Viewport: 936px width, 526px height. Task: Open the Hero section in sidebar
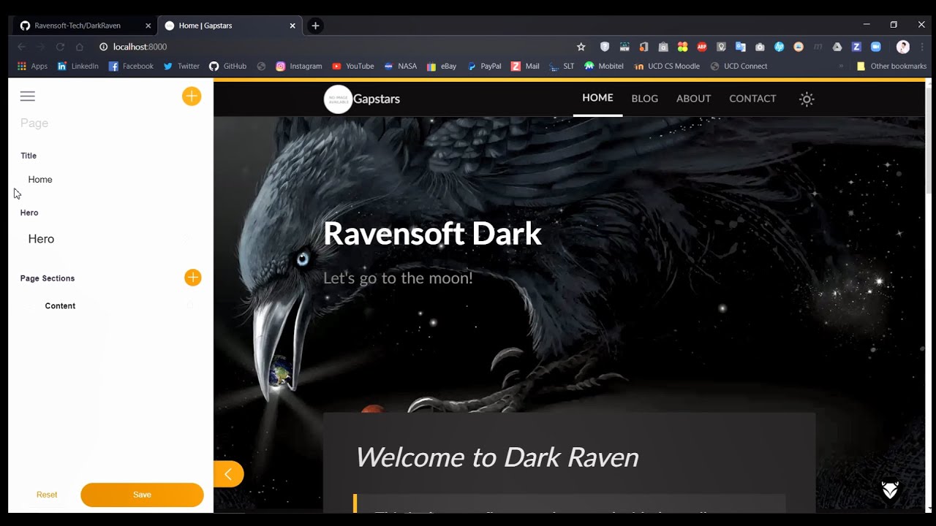tap(110, 239)
